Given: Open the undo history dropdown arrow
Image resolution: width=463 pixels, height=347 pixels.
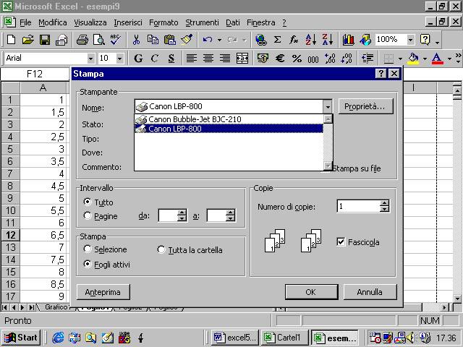Looking at the screenshot, I should 219,40.
